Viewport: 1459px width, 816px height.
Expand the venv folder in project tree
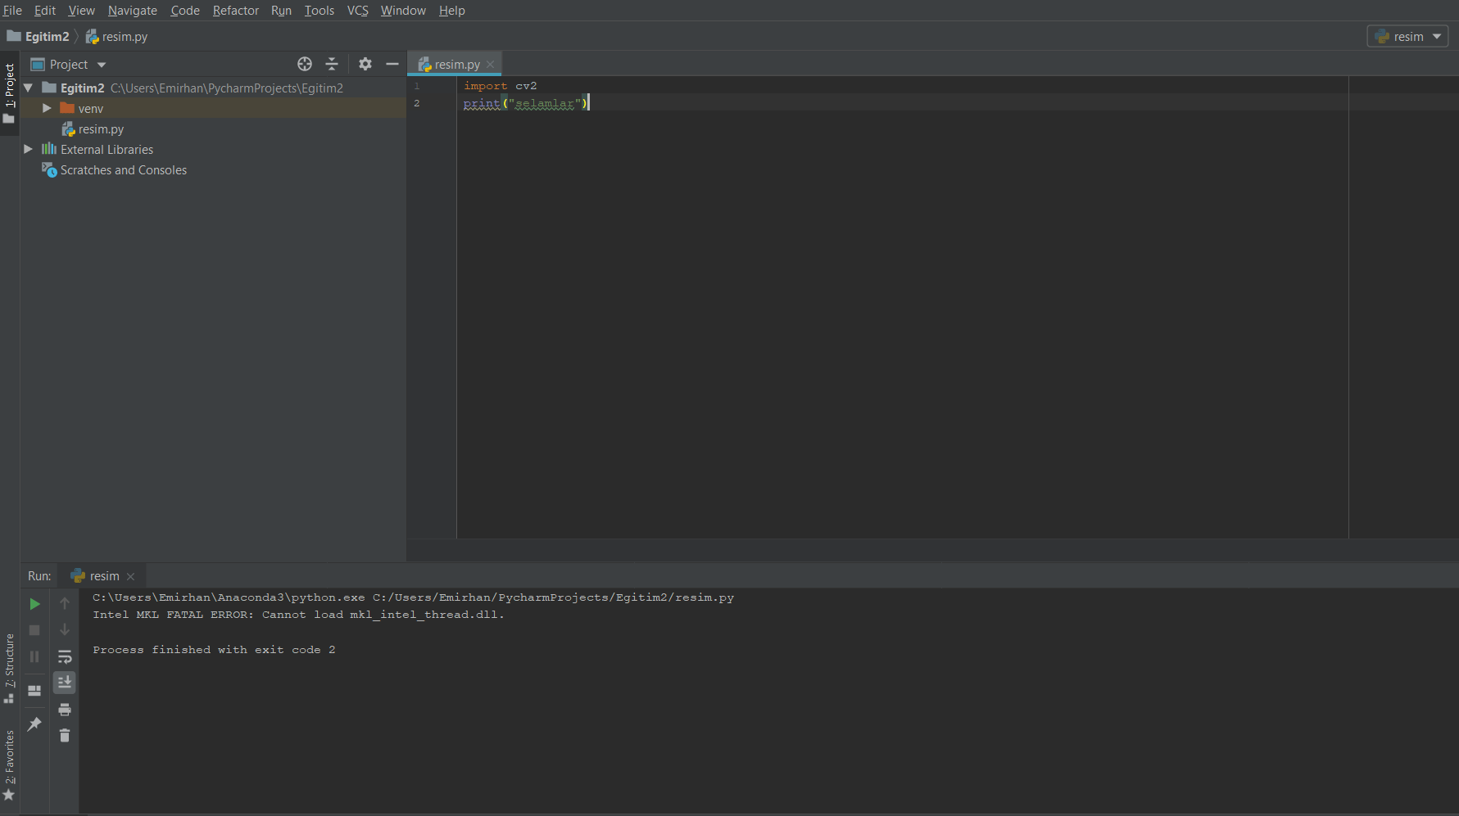47,108
